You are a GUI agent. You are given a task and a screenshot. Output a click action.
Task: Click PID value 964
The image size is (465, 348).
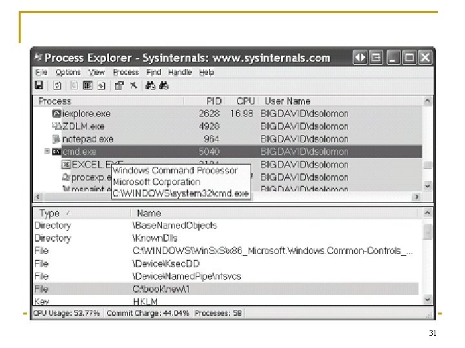(x=212, y=139)
